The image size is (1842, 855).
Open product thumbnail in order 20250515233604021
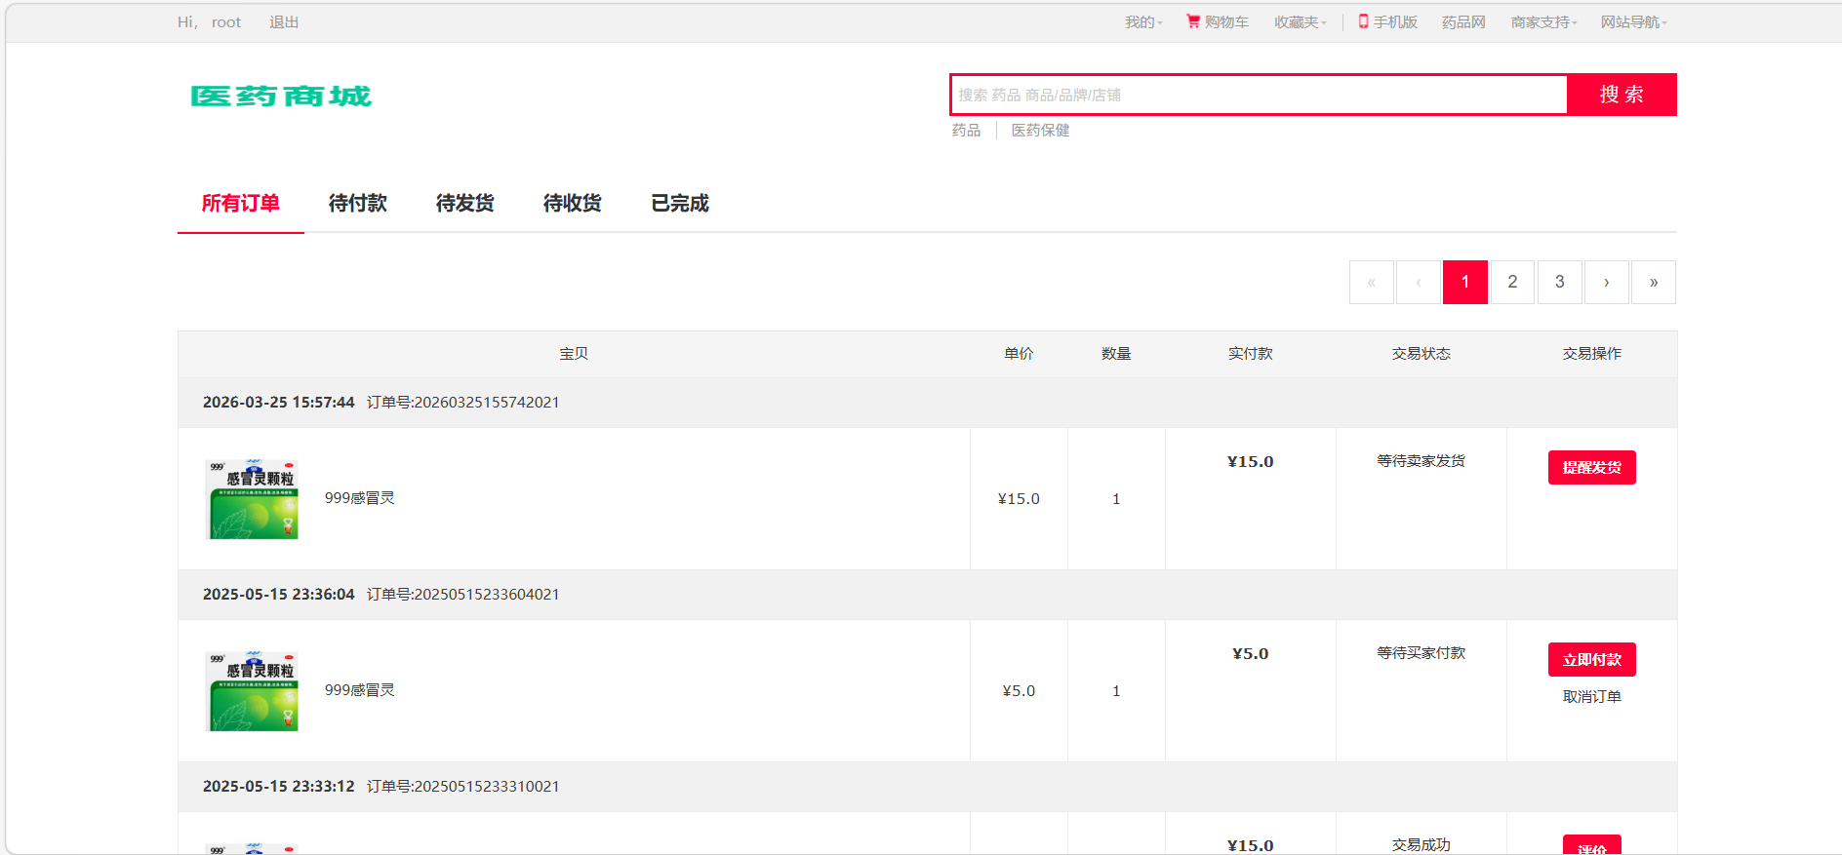[254, 691]
